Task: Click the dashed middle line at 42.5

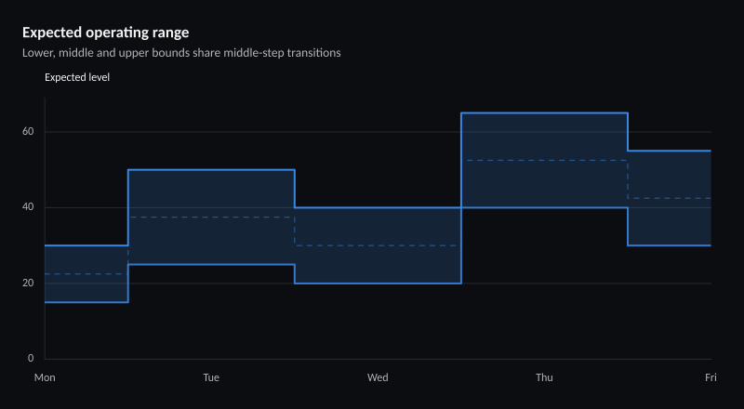Action: point(669,198)
